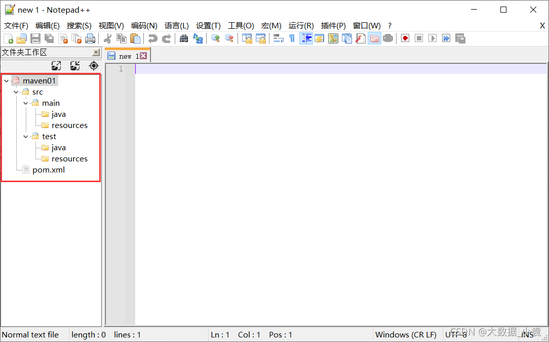The image size is (549, 342).
Task: Toggle synchronize horizontal scrolling icon
Action: pyautogui.click(x=260, y=38)
